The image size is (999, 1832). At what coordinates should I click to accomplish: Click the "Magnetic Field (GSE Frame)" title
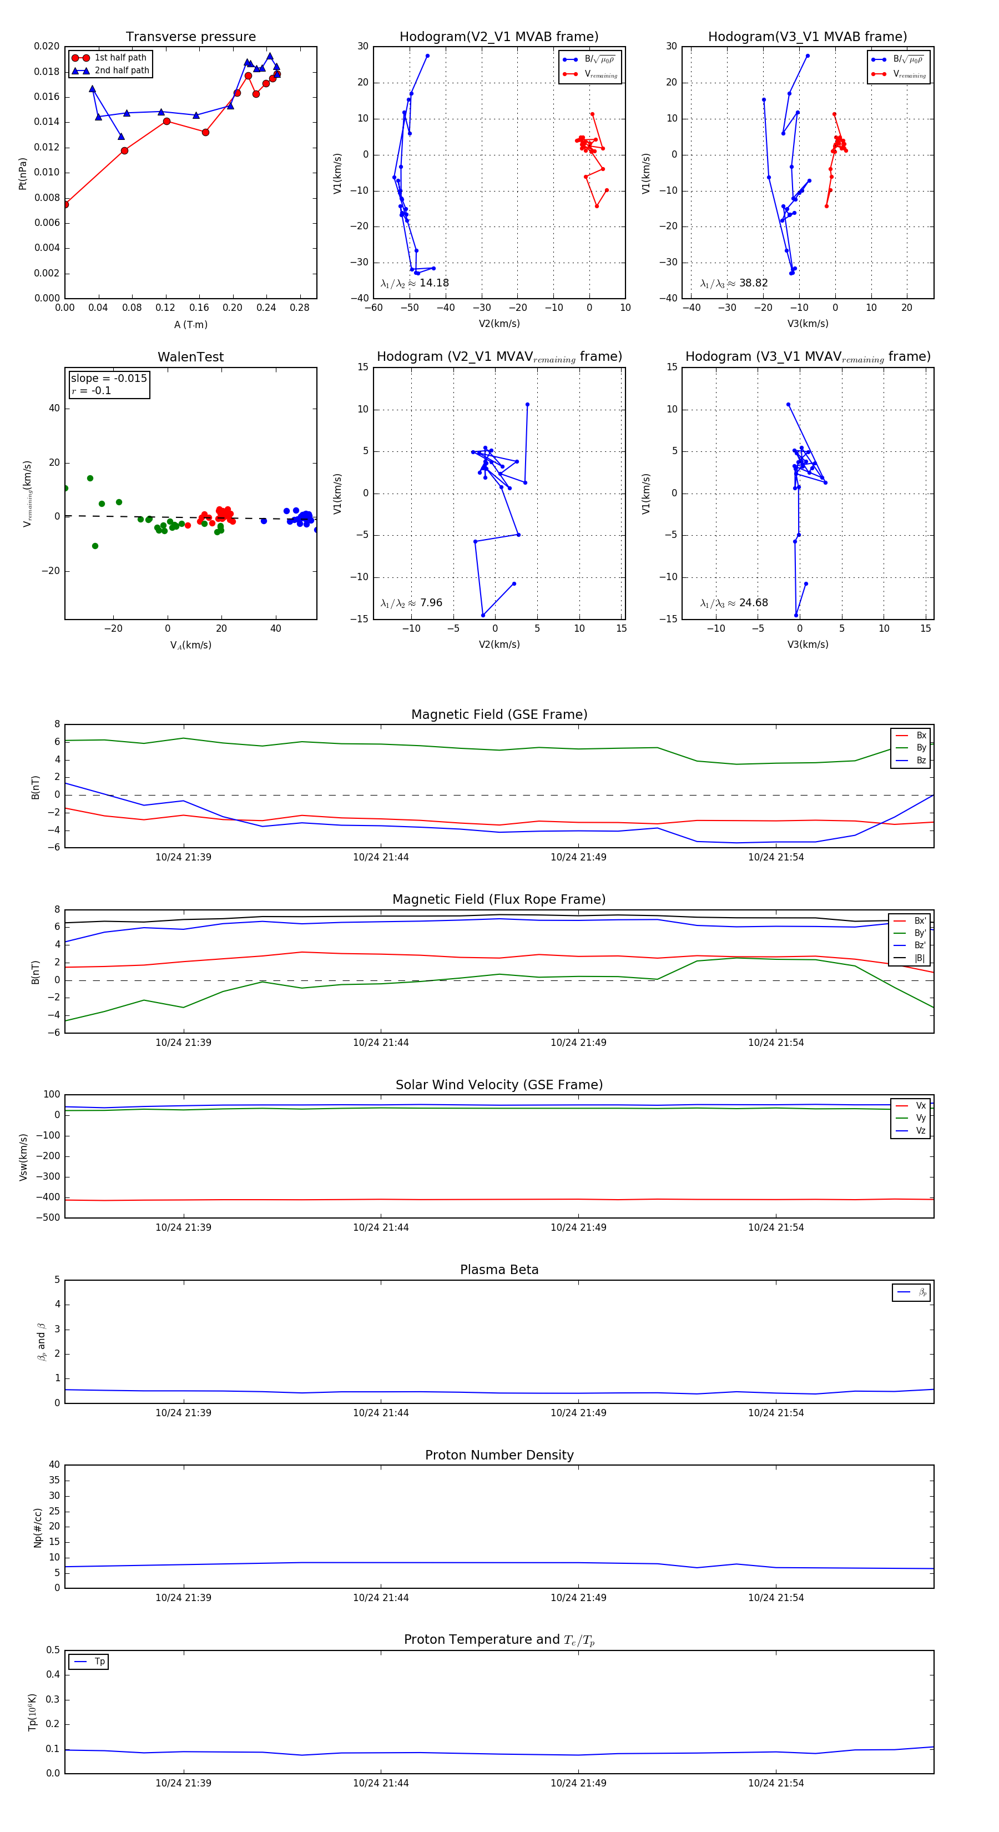(x=499, y=714)
